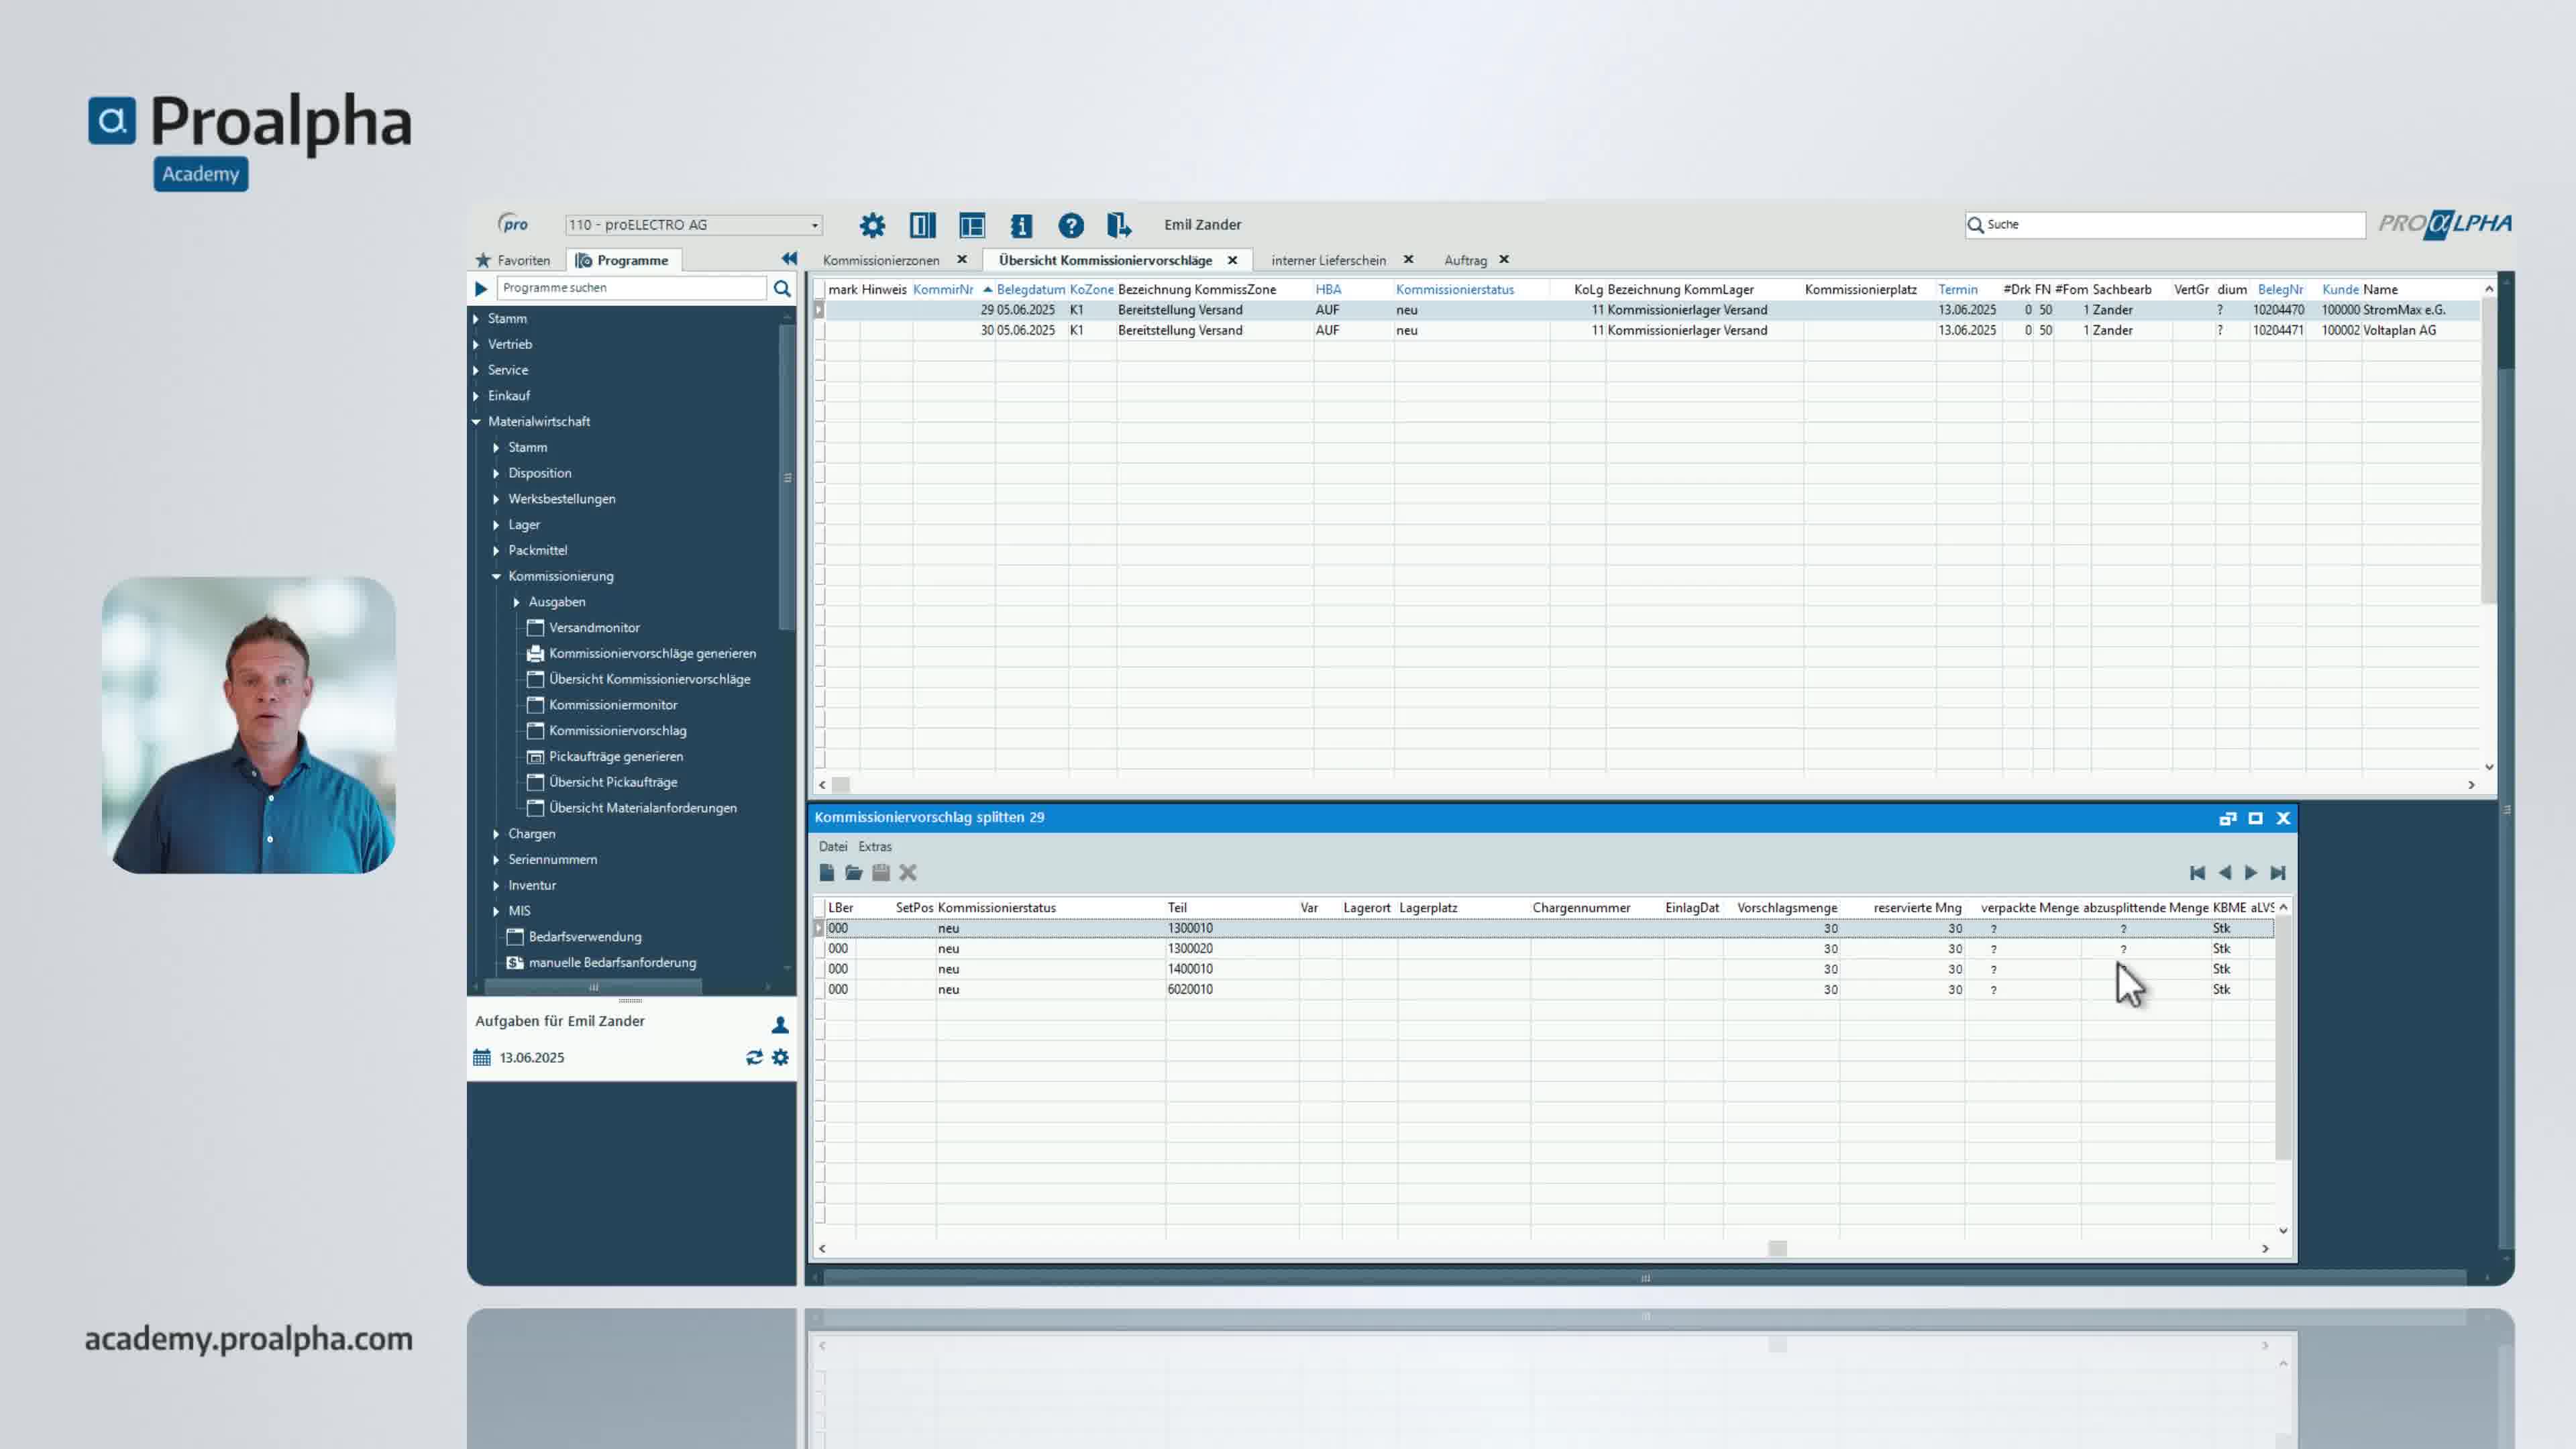Viewport: 2576px width, 1449px height.
Task: Expand the Chargen tree node
Action: (x=497, y=834)
